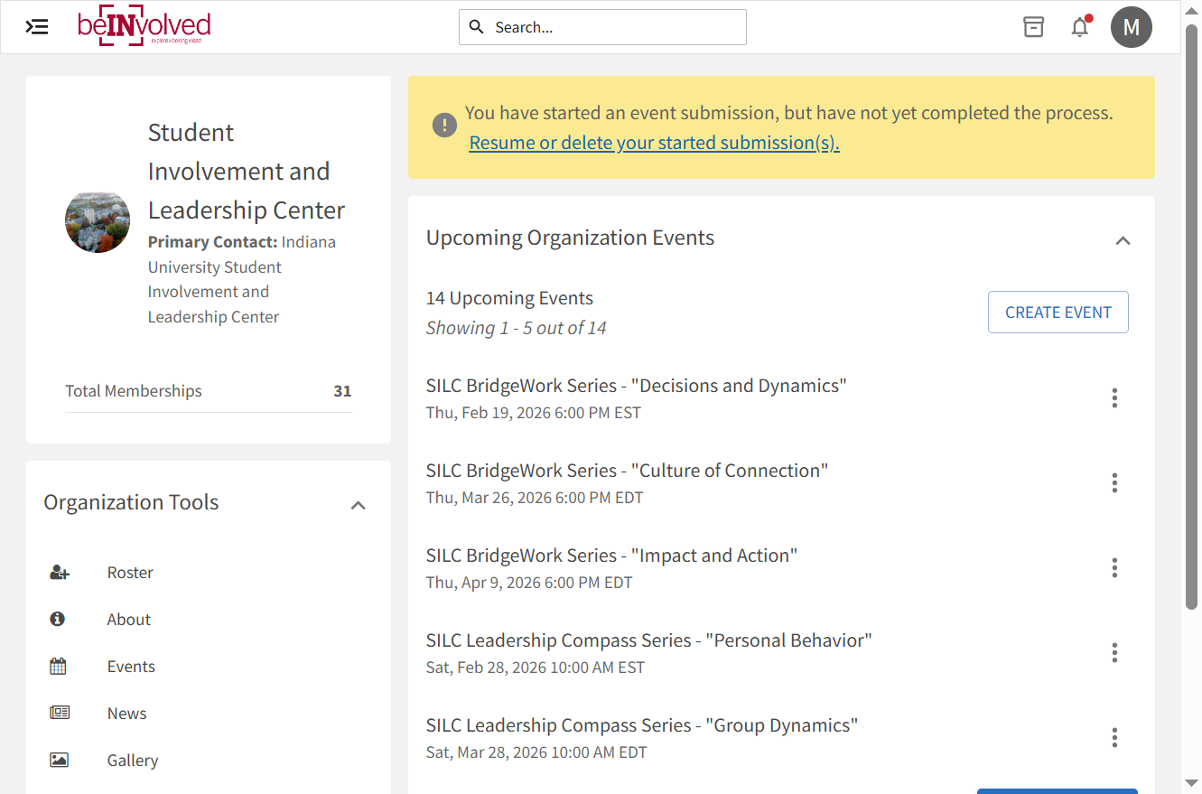Open the About tool

129,620
